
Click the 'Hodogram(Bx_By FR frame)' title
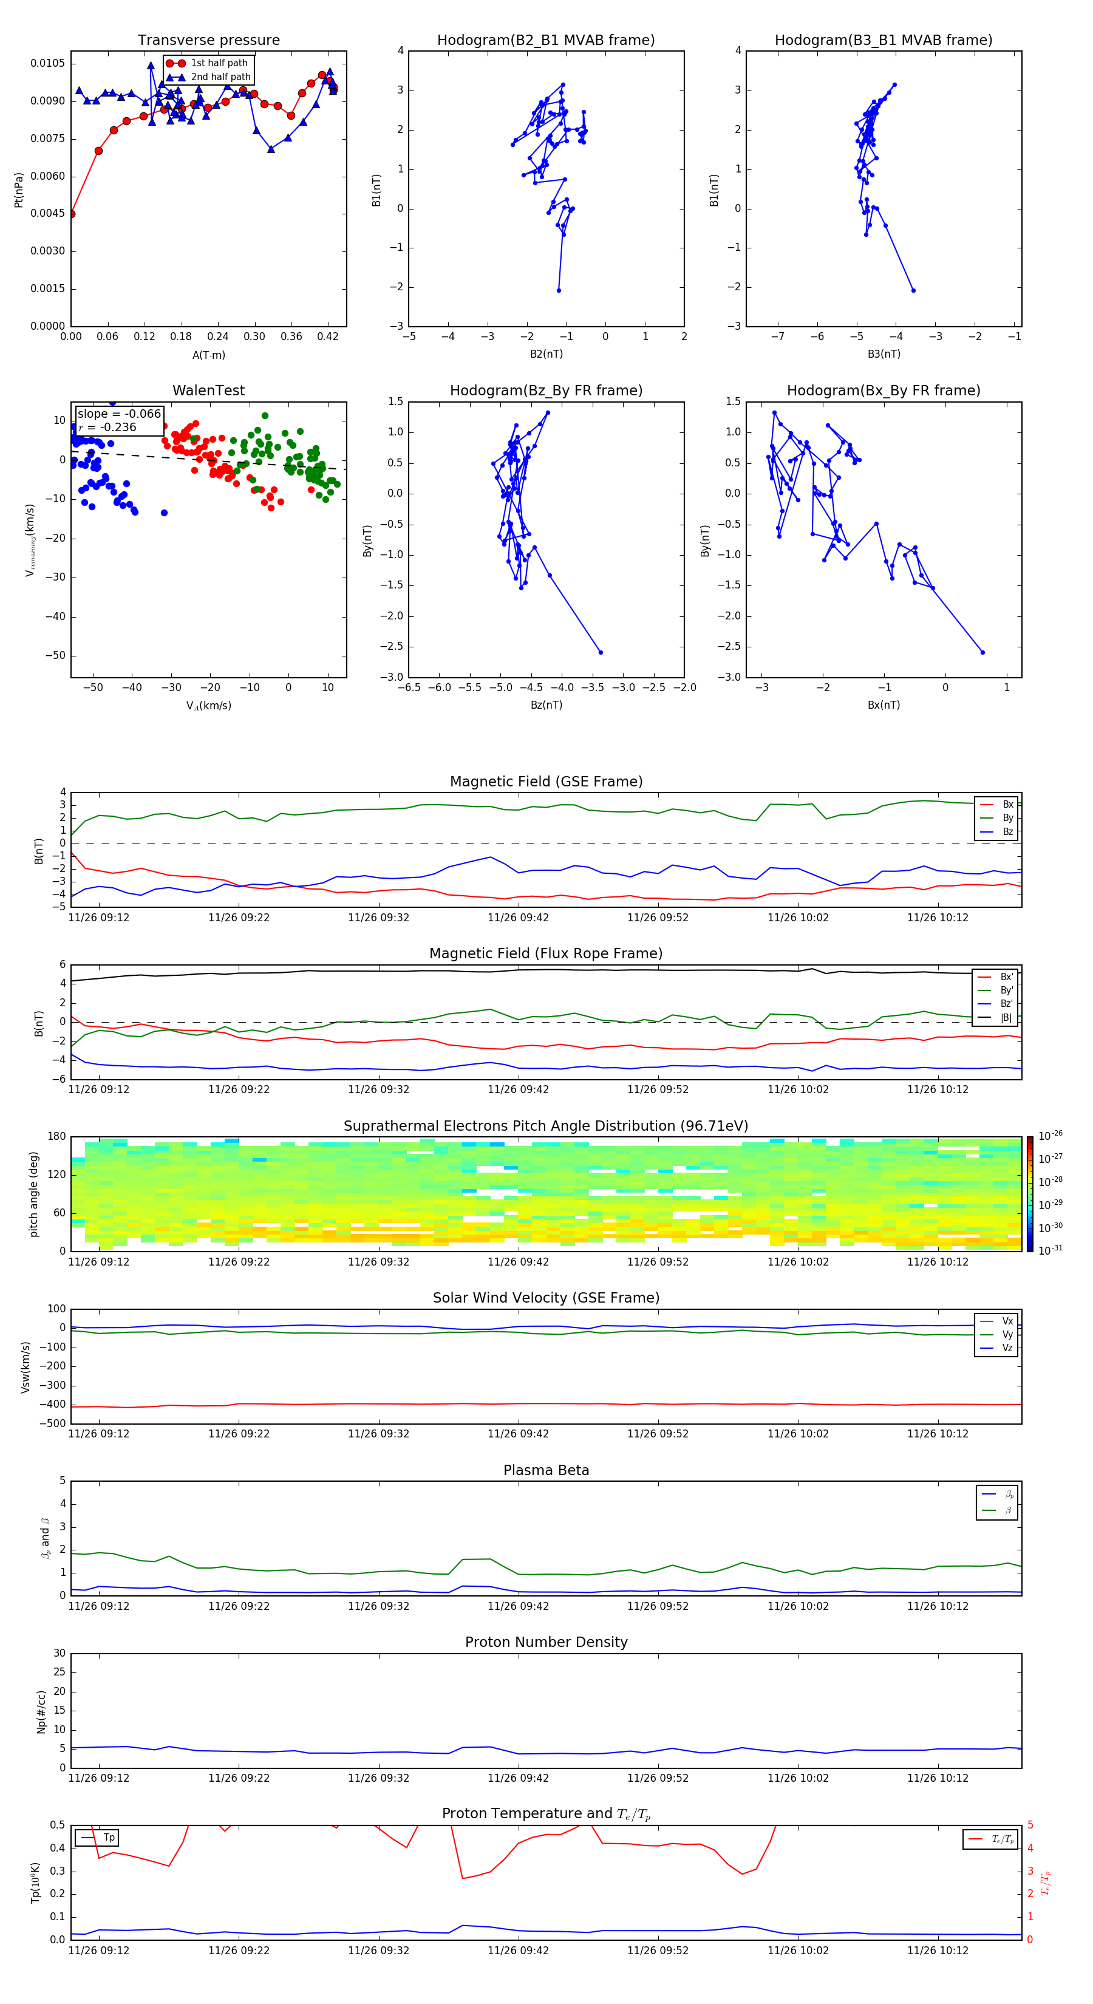[884, 390]
